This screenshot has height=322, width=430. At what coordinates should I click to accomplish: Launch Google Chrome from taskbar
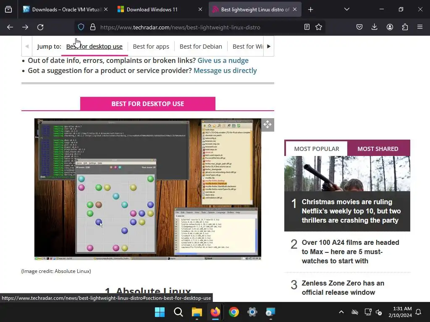coord(233,312)
